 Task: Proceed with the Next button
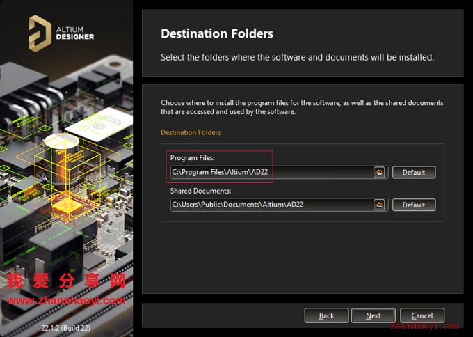(x=374, y=315)
